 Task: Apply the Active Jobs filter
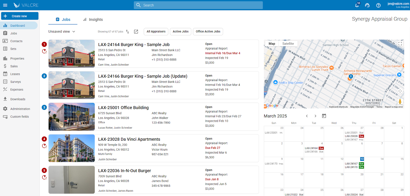point(180,32)
